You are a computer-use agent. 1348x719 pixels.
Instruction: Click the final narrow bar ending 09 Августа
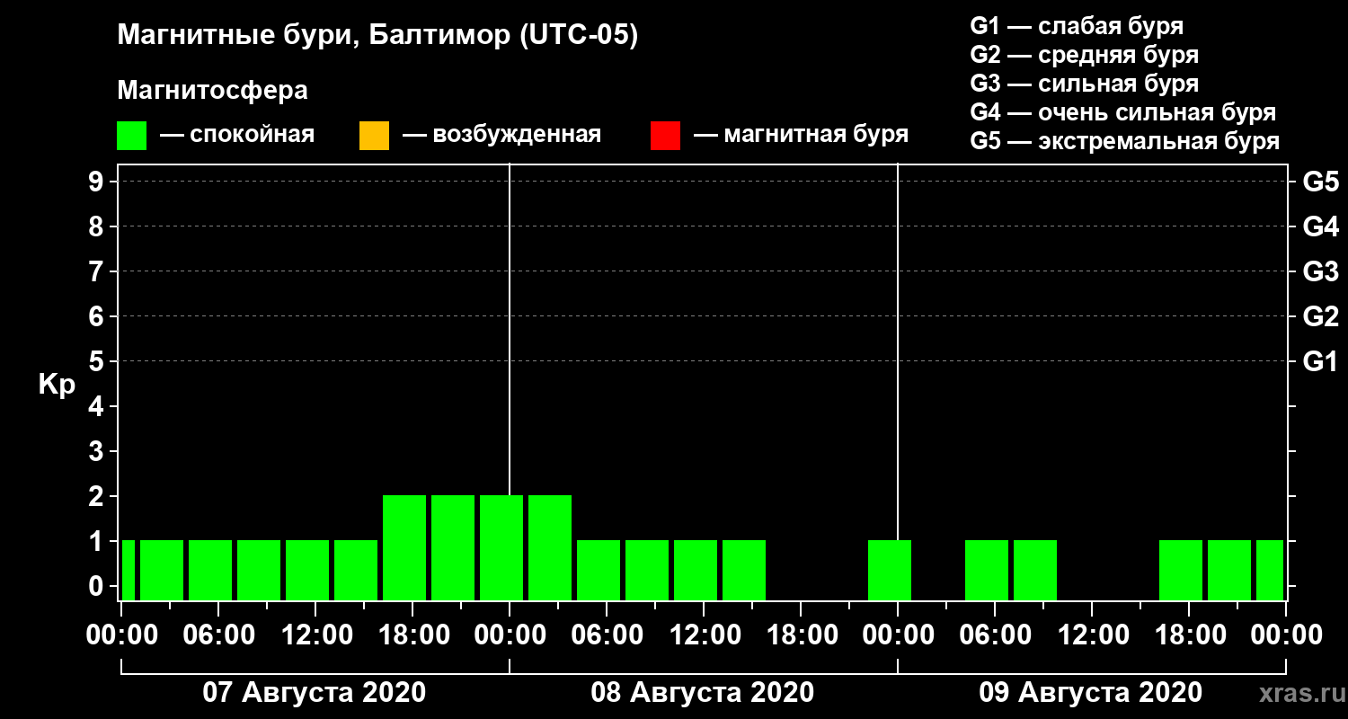(x=1270, y=570)
